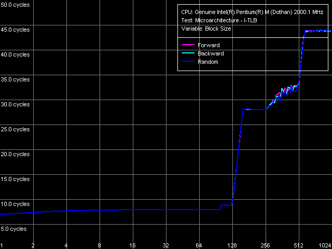
Task: Click the 5.0 cycles axis label
Action: pos(13,229)
